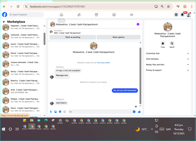Expand the Privacy & support section
This screenshot has width=196, height=141.
[x=167, y=70]
